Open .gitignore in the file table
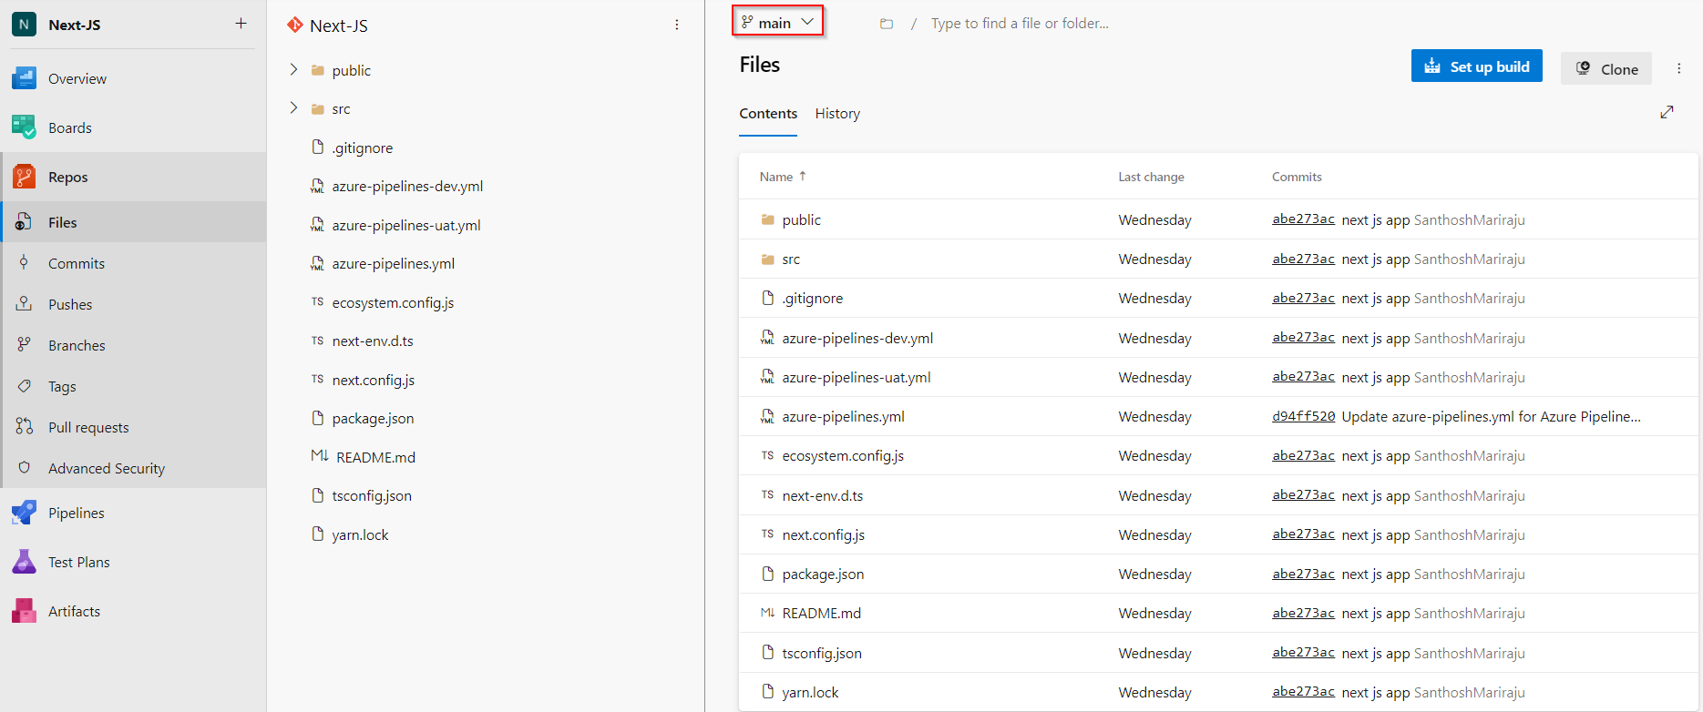 [x=813, y=298]
